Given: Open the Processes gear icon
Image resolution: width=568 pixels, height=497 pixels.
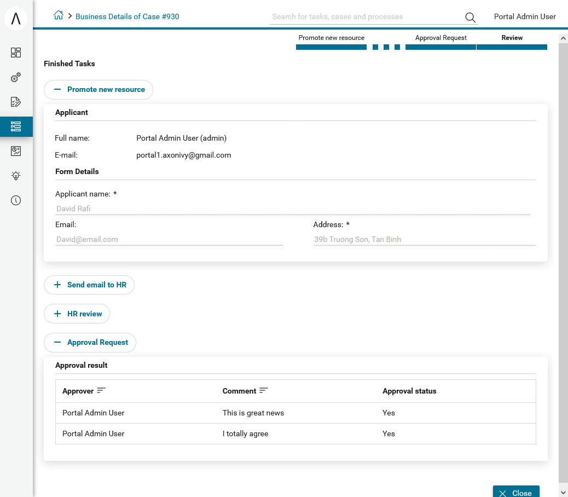Looking at the screenshot, I should point(15,77).
